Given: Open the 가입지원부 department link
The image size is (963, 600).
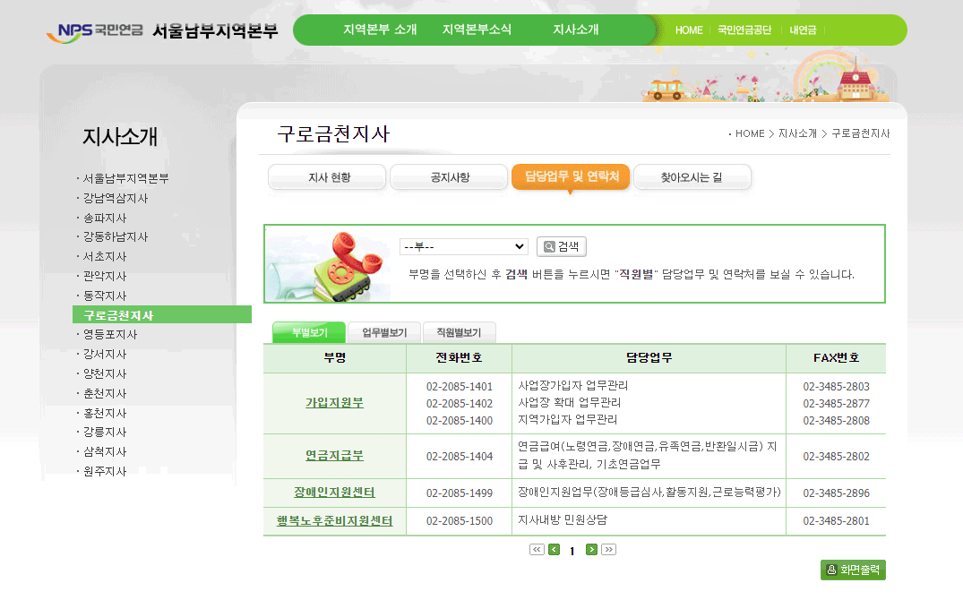Looking at the screenshot, I should [333, 404].
